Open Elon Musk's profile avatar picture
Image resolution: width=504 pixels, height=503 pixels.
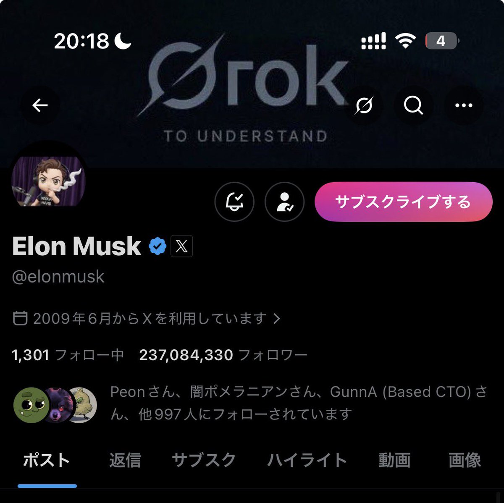[x=48, y=181]
